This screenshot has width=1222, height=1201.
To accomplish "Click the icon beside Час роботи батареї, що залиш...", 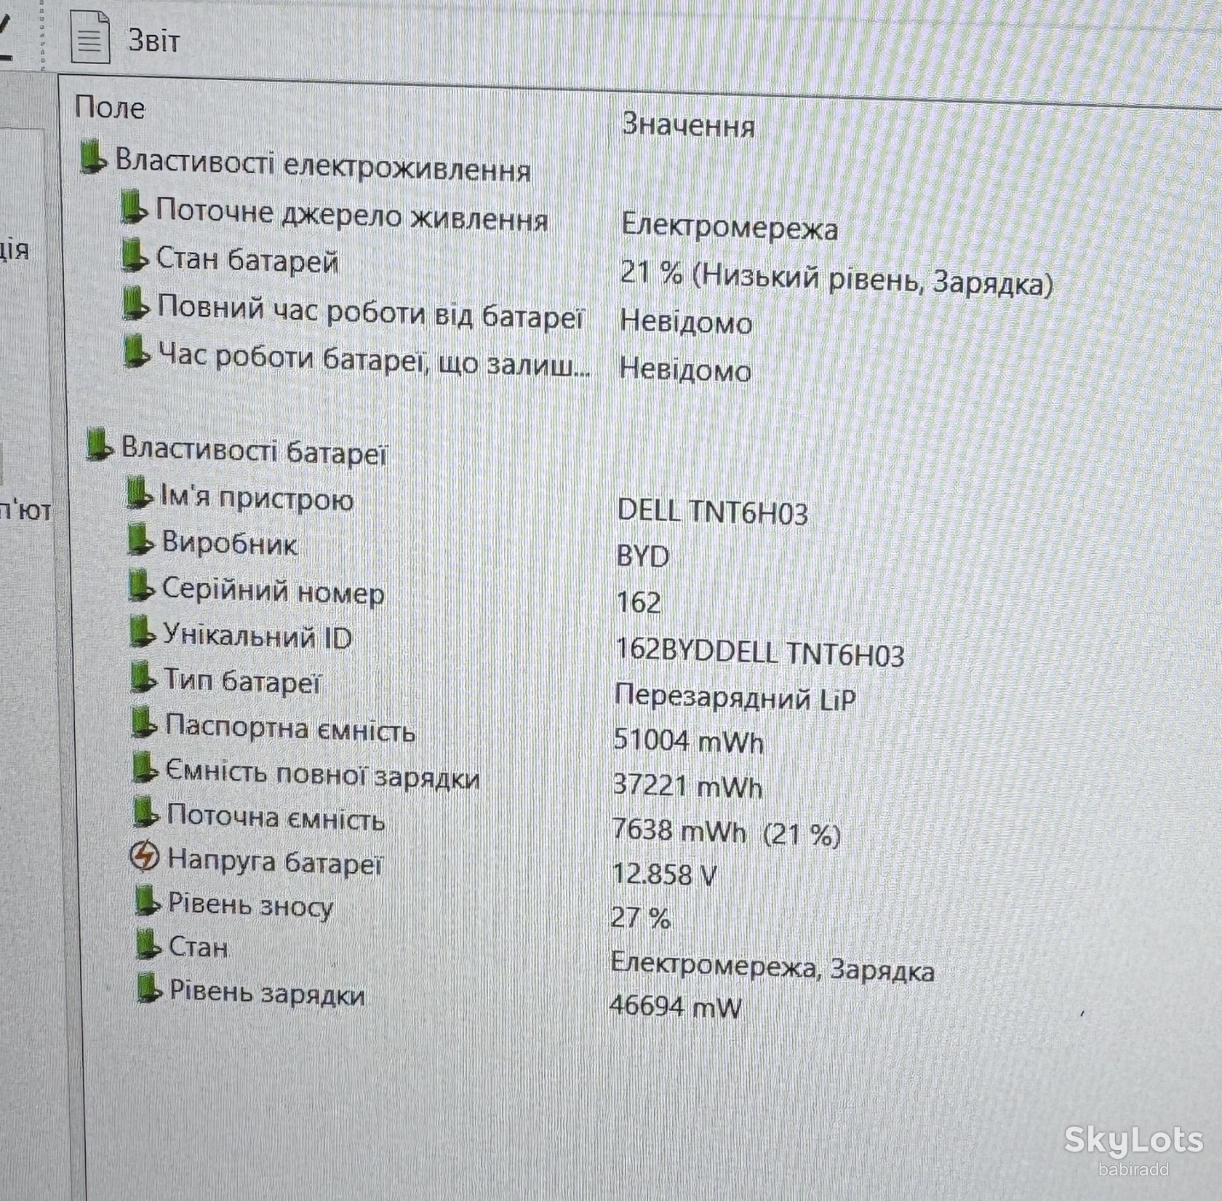I will point(137,352).
